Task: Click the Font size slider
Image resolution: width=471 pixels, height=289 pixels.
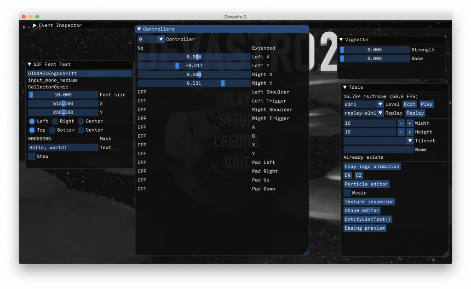Action: tap(63, 95)
